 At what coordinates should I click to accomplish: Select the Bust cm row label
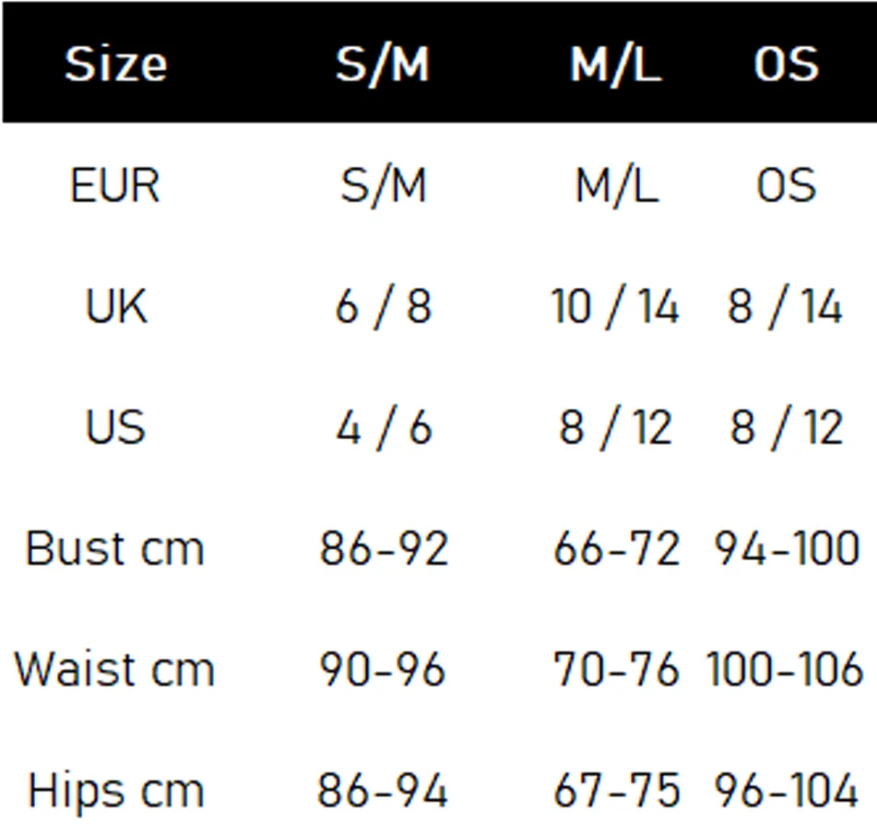114,549
